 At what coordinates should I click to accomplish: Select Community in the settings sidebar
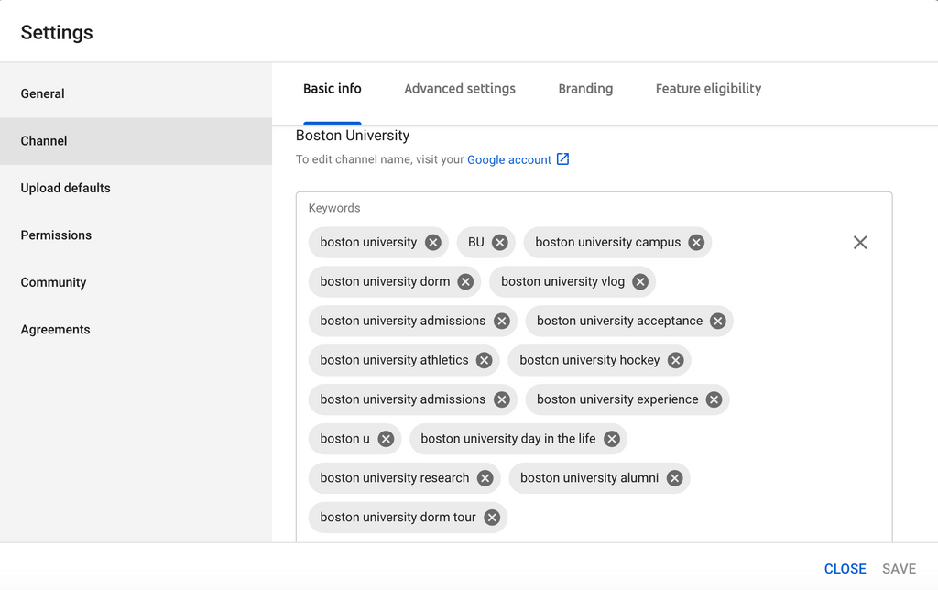pyautogui.click(x=53, y=282)
